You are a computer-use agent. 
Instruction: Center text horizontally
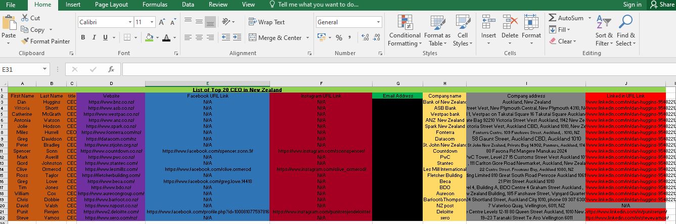[199, 38]
